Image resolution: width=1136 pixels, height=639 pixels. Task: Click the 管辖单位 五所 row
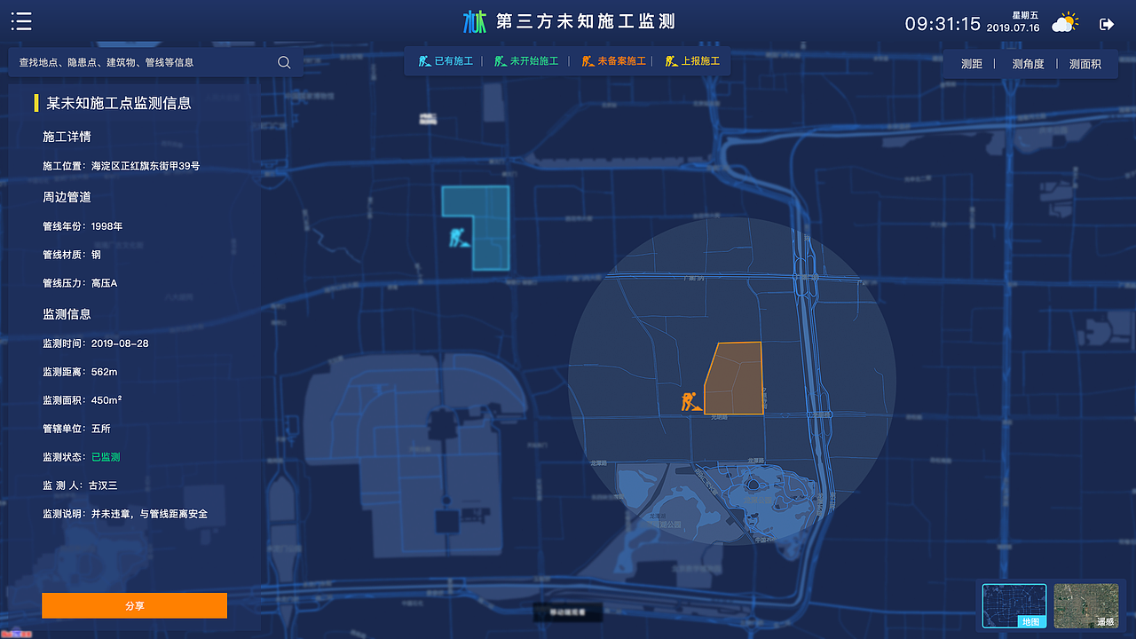click(76, 429)
